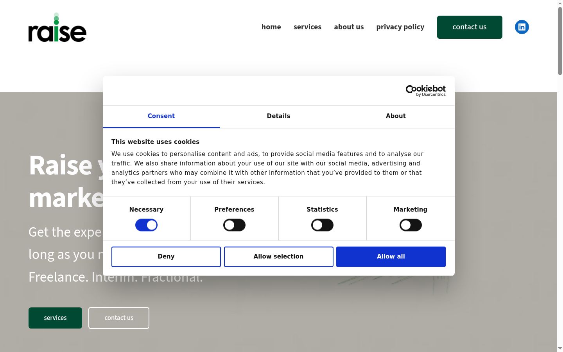
Task: Deny all cookies
Action: (166, 257)
